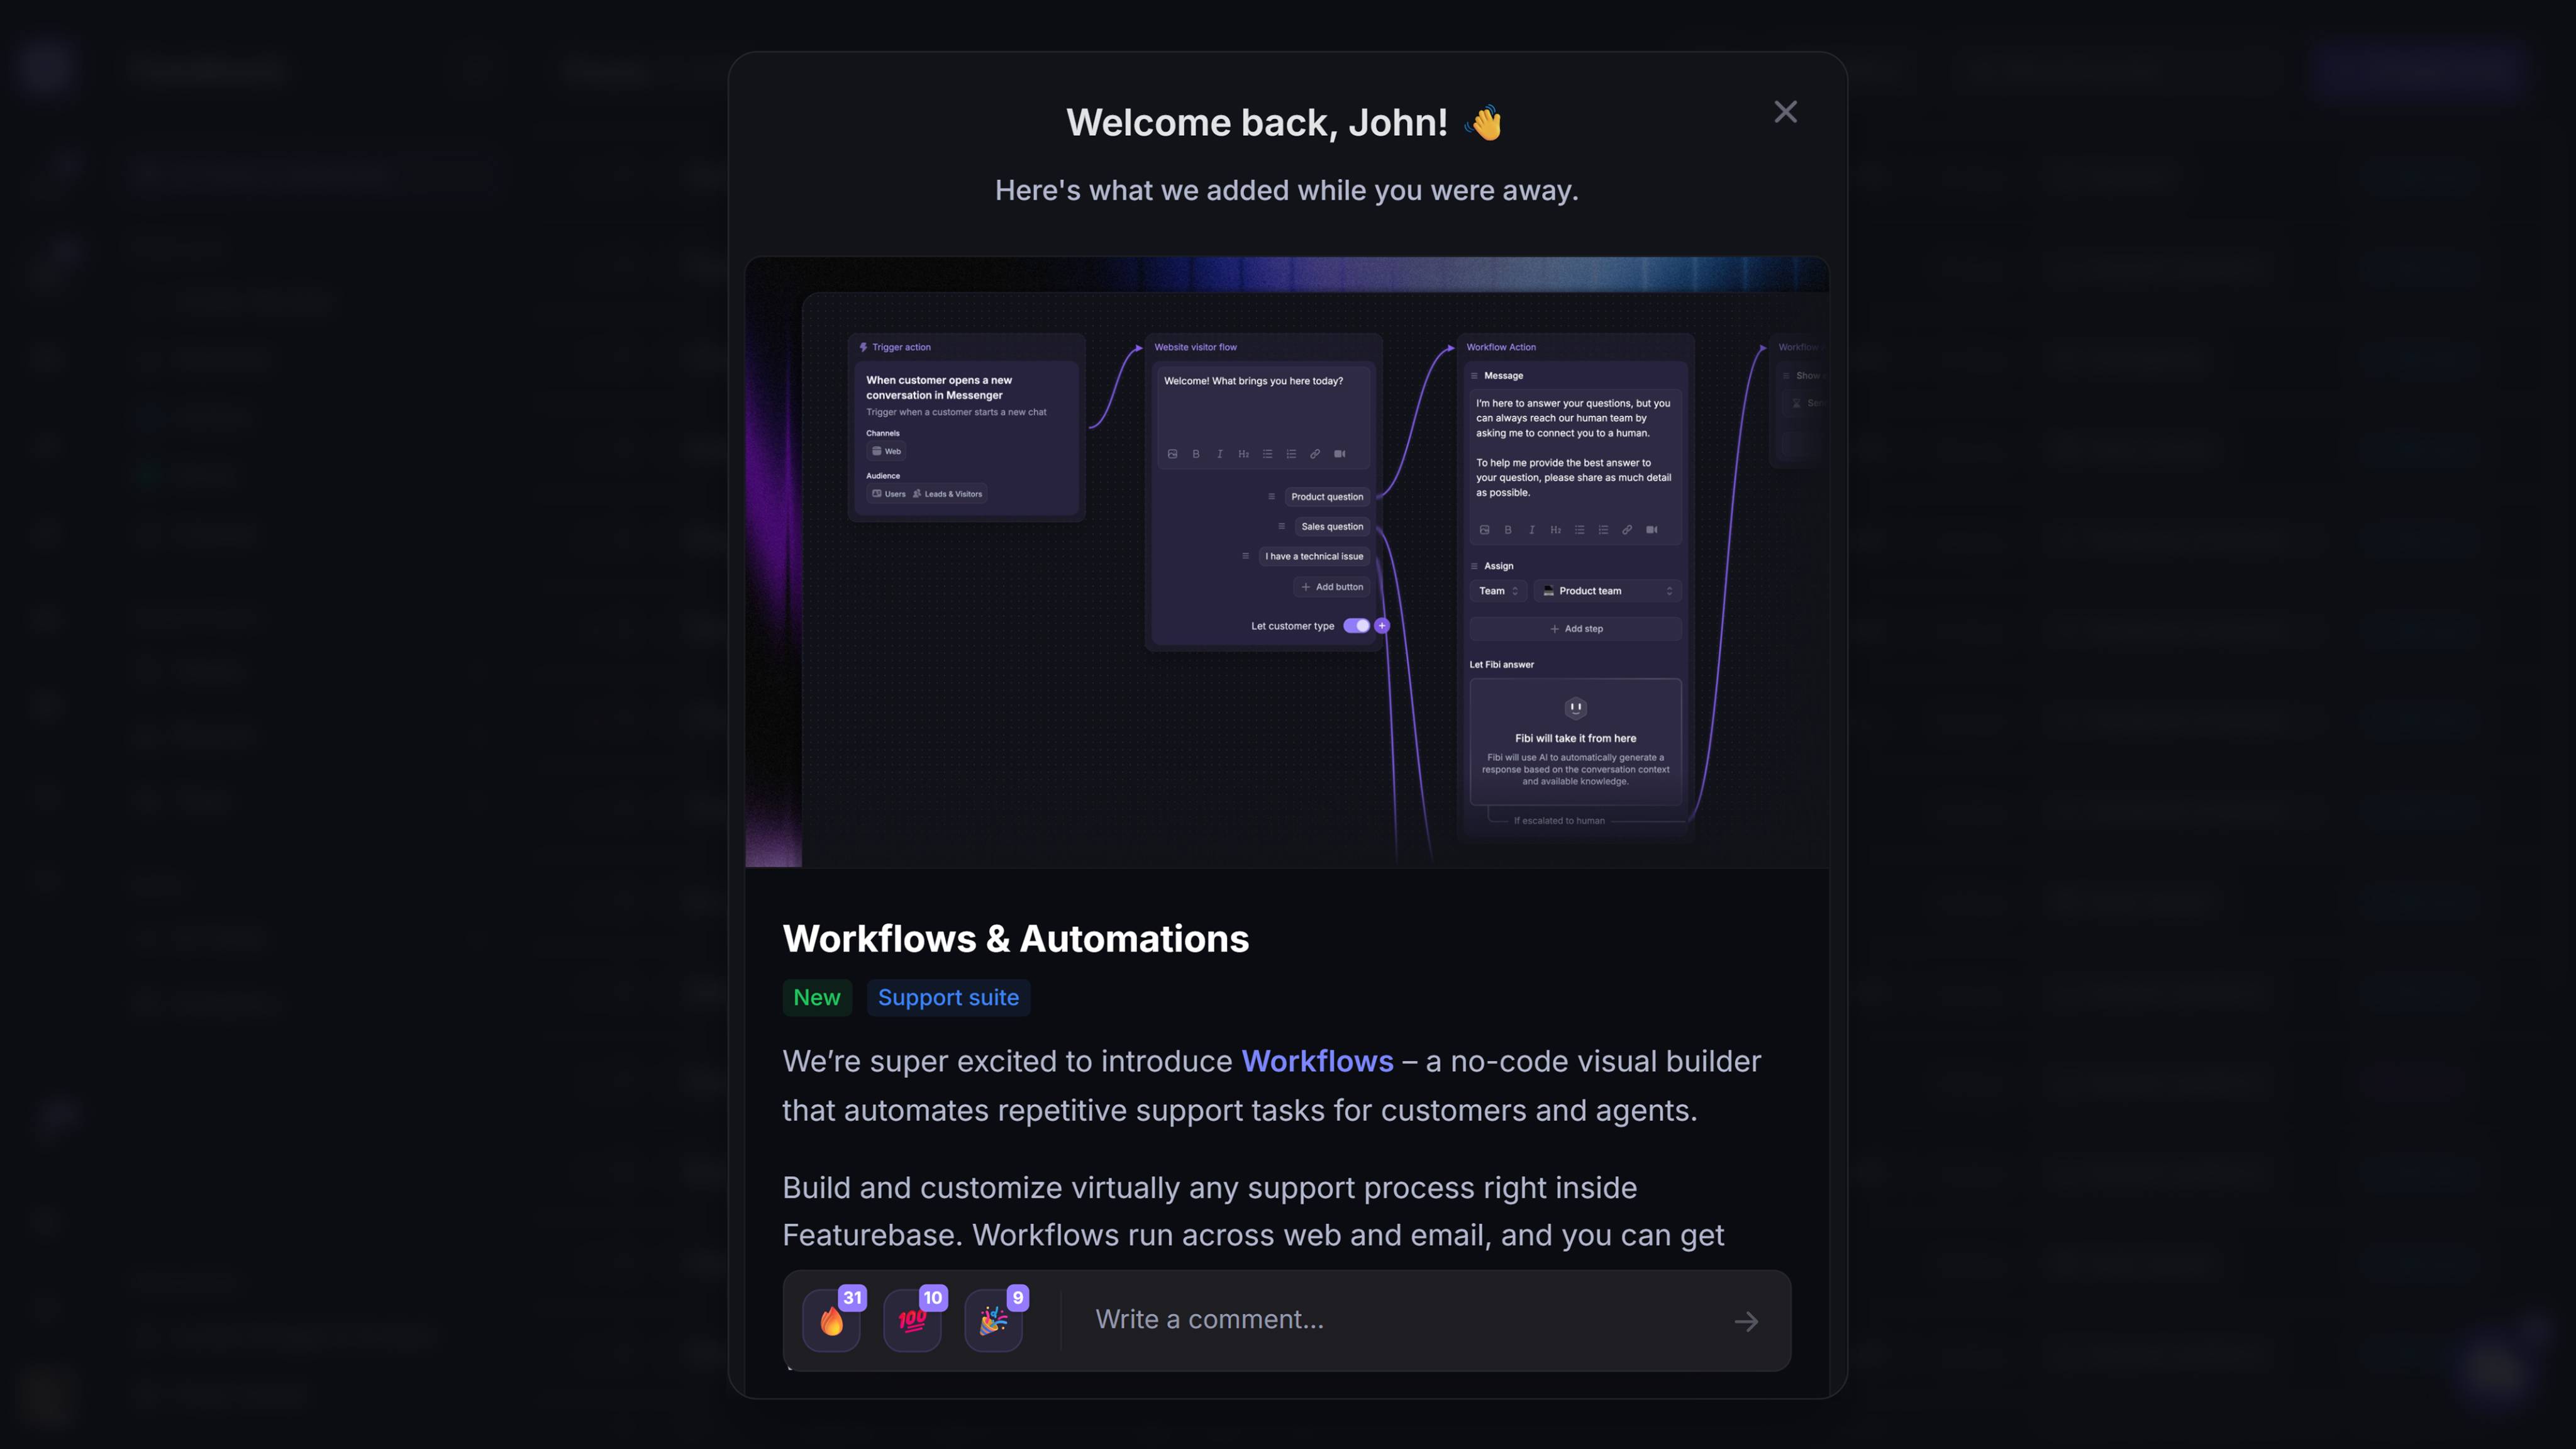React with the 100 emoji
Image resolution: width=2576 pixels, height=1449 pixels.
912,1321
